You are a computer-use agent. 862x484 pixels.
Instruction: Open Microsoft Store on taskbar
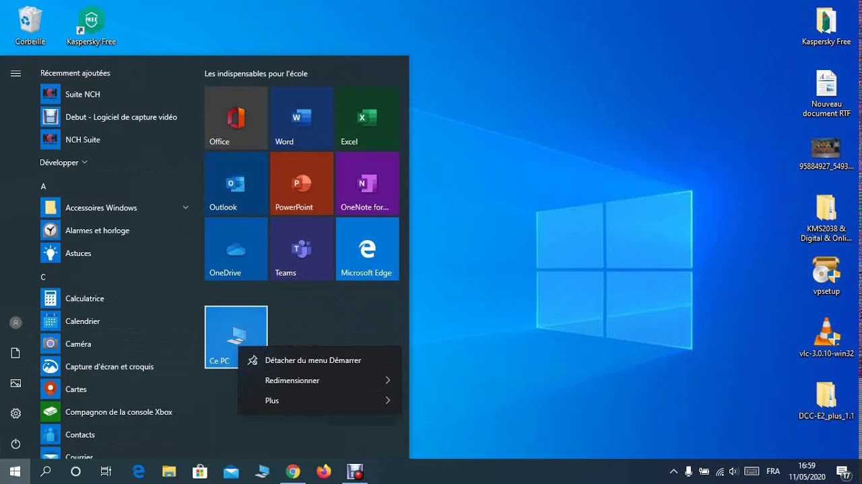point(200,471)
